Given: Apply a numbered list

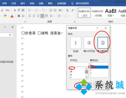Looking at the screenshot, I should point(37,10).
